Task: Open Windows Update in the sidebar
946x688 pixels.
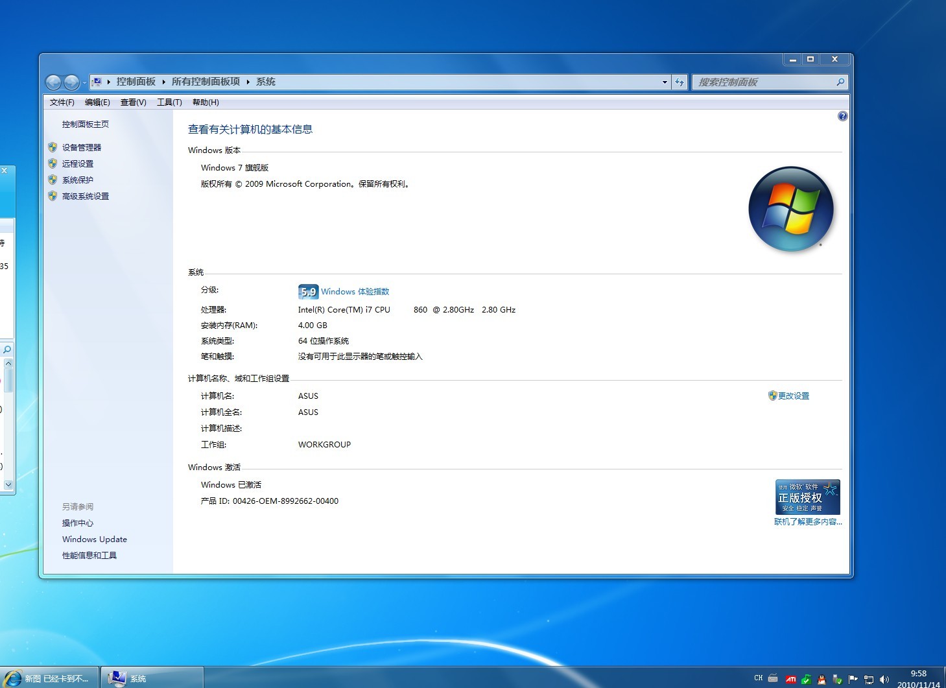Action: pos(95,540)
